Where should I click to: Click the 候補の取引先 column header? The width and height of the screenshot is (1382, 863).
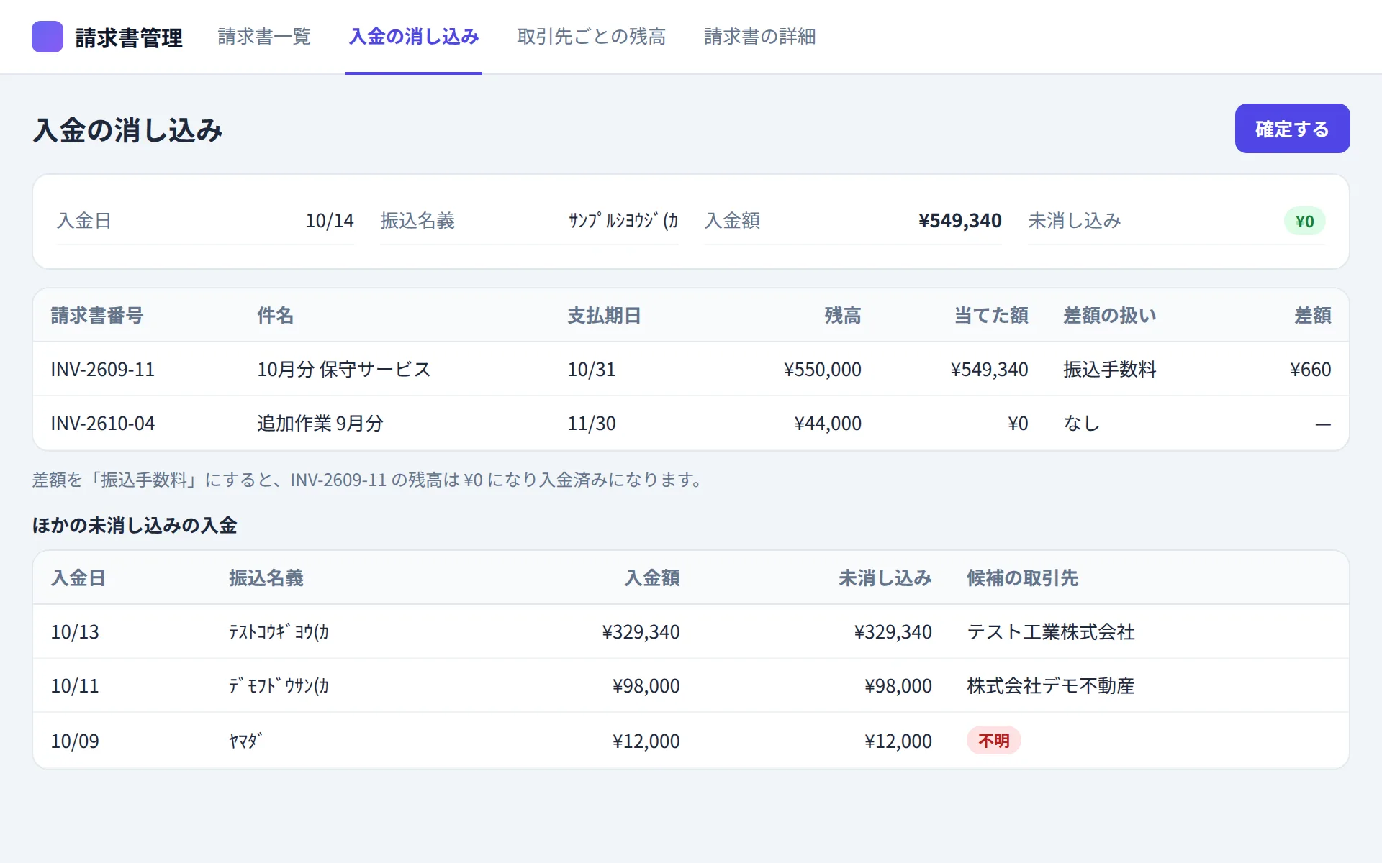[x=1022, y=578]
